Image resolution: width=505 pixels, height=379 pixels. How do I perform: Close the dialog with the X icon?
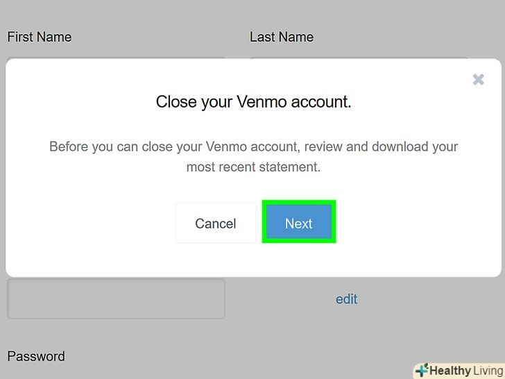(478, 80)
